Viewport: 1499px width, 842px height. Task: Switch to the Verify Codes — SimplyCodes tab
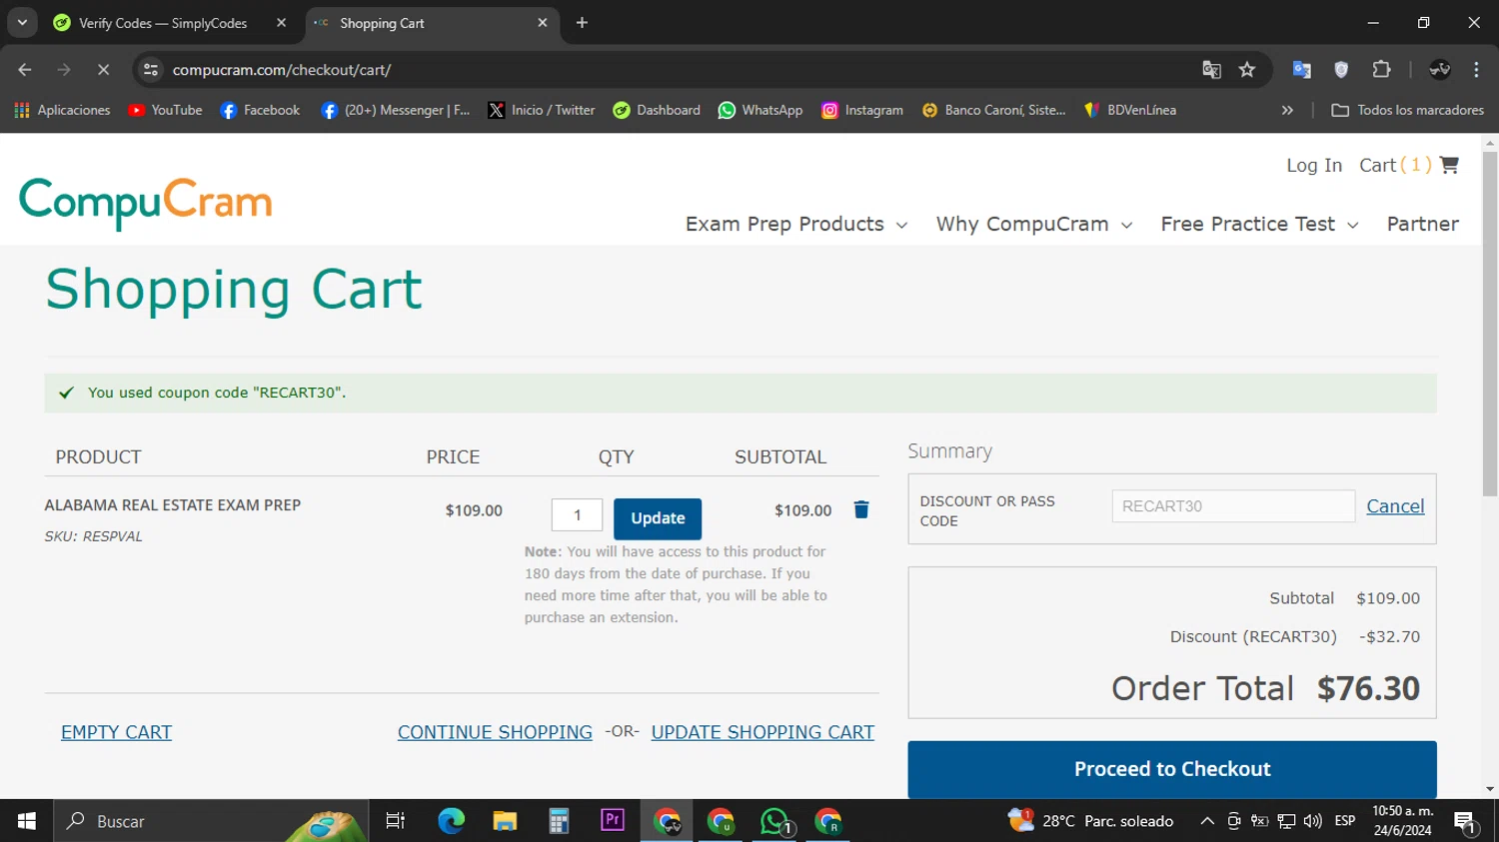click(x=163, y=23)
